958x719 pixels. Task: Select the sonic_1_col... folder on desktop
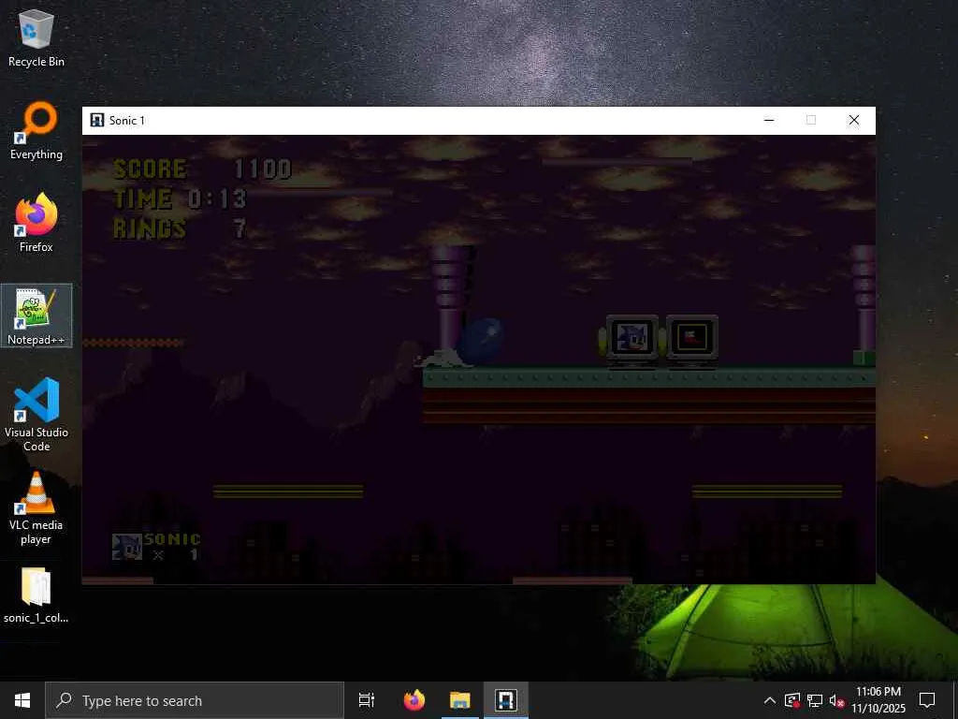[36, 595]
